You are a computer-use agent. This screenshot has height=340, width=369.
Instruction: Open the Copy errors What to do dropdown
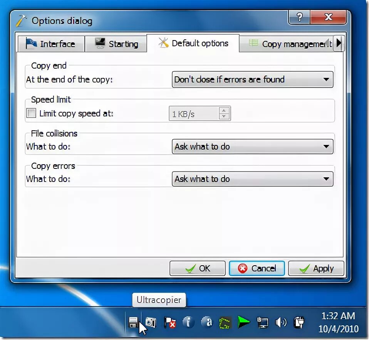pyautogui.click(x=253, y=179)
